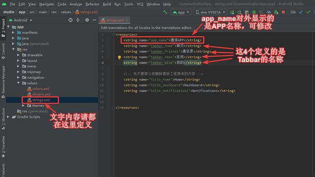This screenshot has width=315, height=177.
Task: Open the app run configuration dropdown
Action: pos(181,12)
